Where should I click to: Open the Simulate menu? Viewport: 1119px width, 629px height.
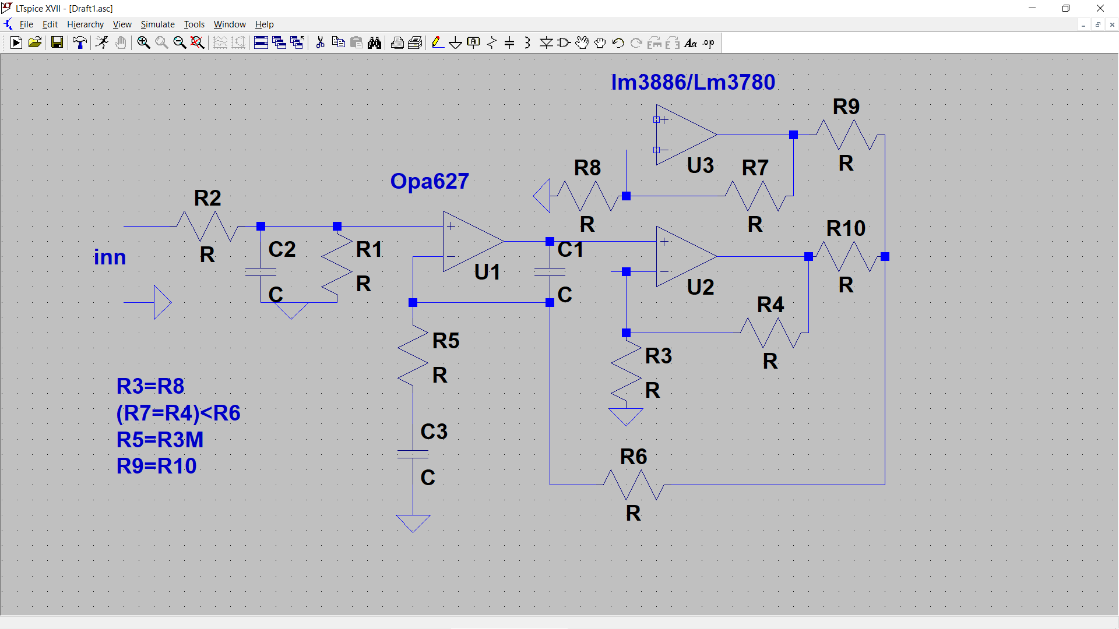click(x=157, y=24)
